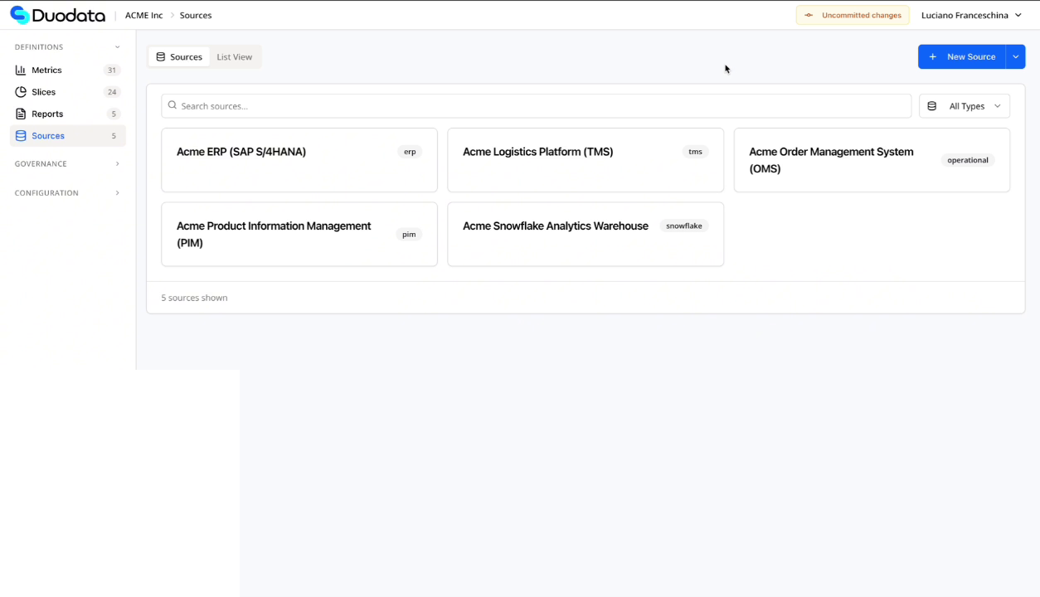Expand the Configuration section
Viewport: 1040px width, 597px height.
[117, 193]
